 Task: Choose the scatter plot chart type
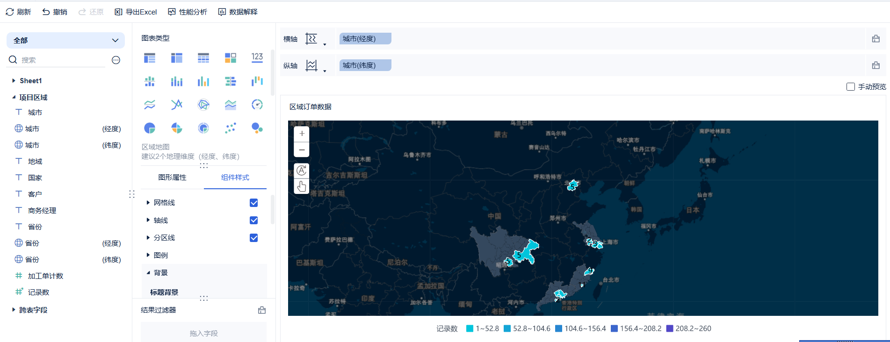tap(231, 128)
